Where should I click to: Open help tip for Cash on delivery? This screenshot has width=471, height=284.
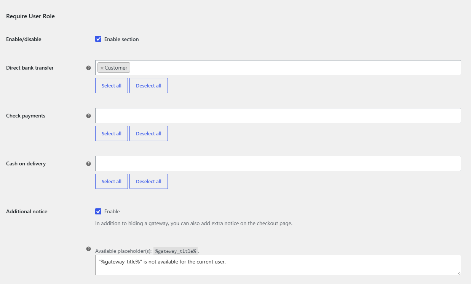[x=88, y=163]
